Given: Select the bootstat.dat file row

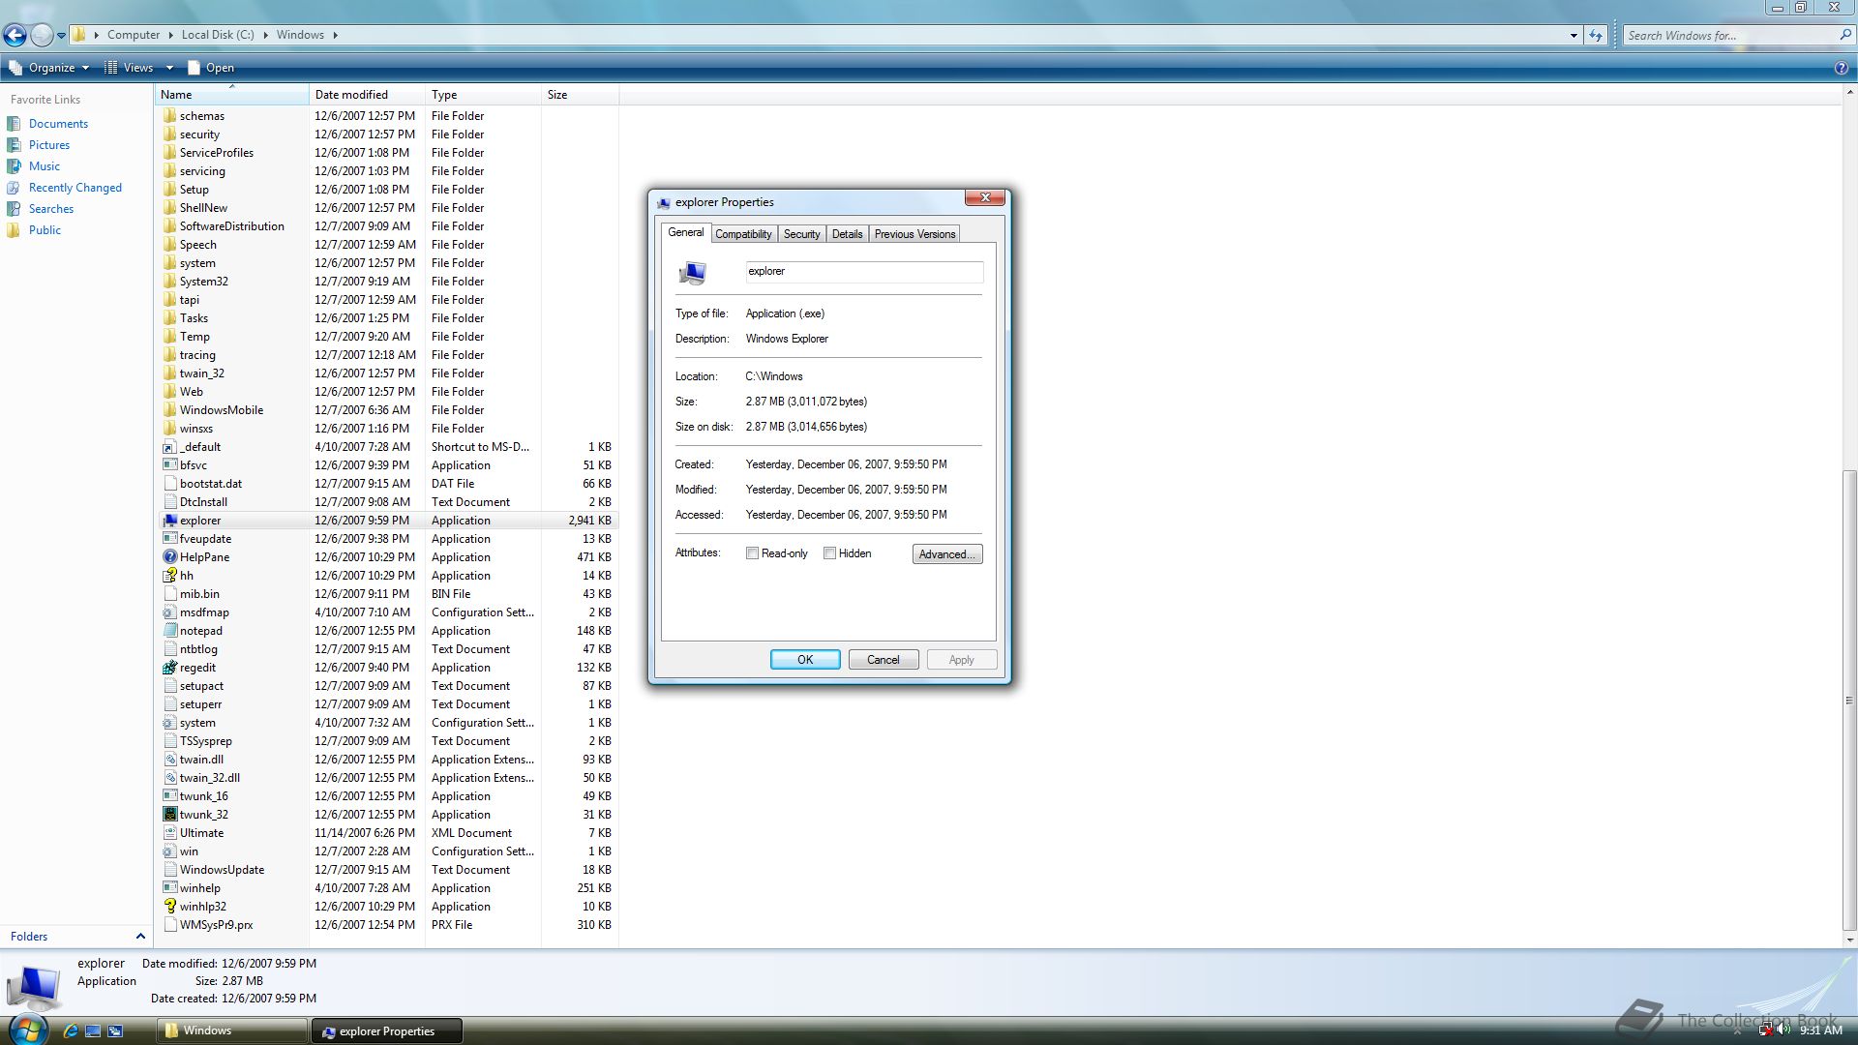Looking at the screenshot, I should click(388, 484).
